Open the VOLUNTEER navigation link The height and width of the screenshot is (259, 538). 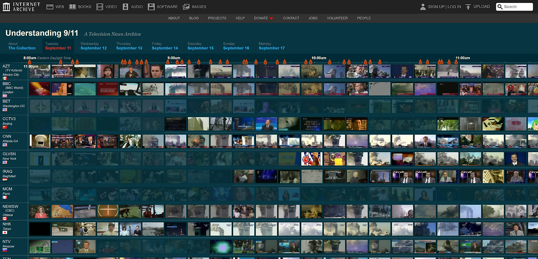click(338, 18)
